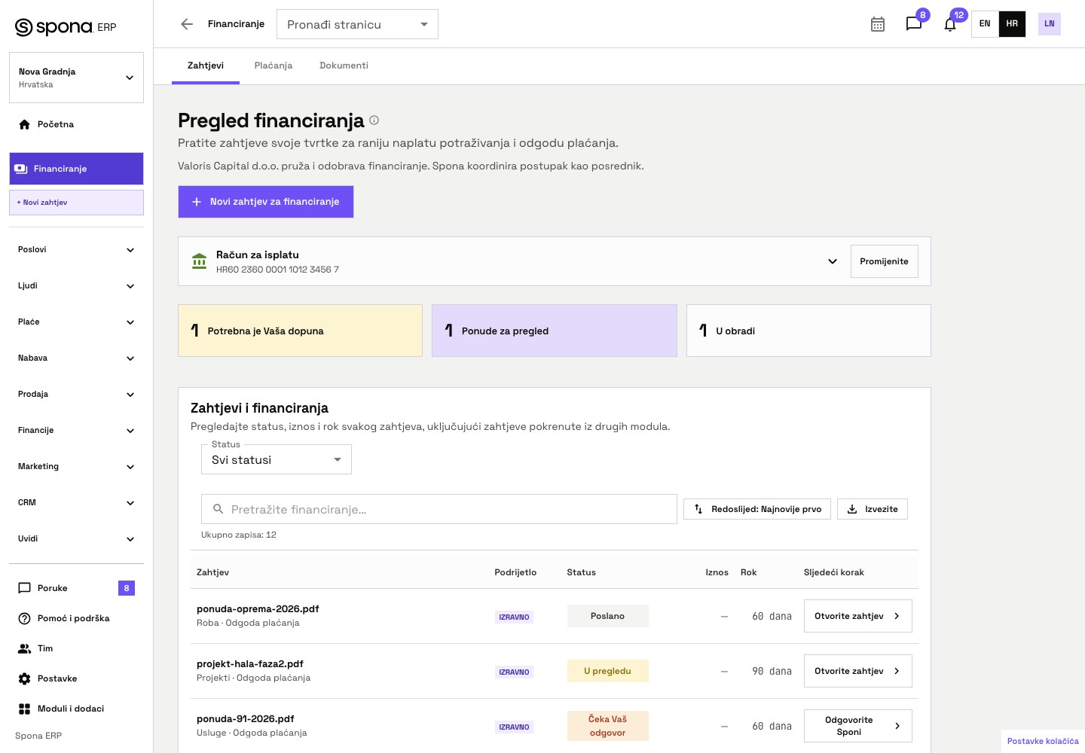This screenshot has height=753, width=1085.
Task: Expand the Financije menu section
Action: 76,430
